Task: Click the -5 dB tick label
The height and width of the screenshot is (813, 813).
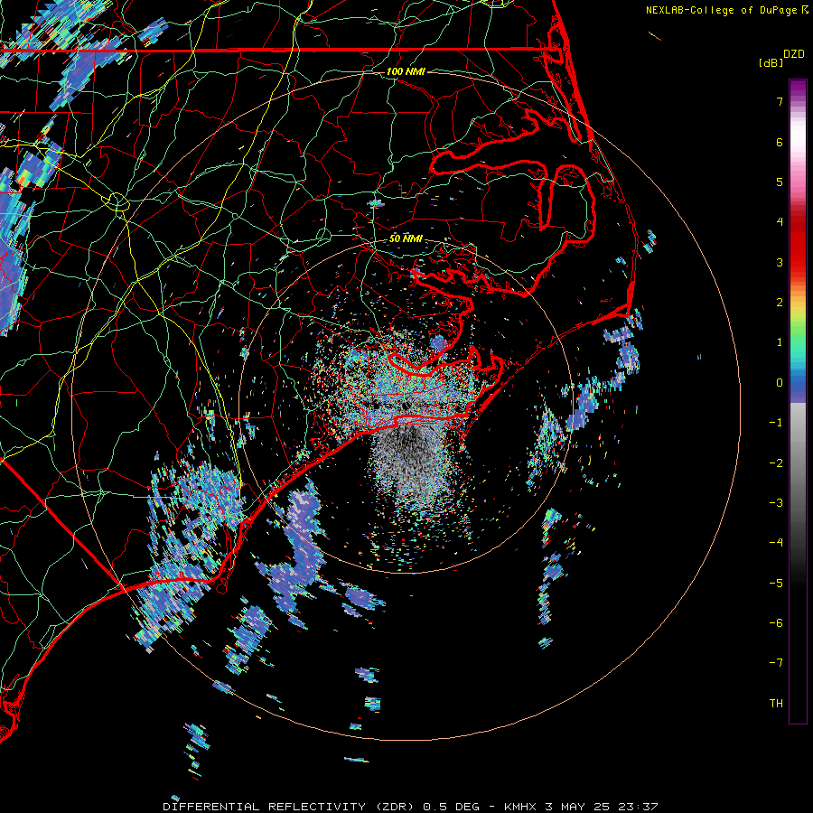Action: (776, 584)
